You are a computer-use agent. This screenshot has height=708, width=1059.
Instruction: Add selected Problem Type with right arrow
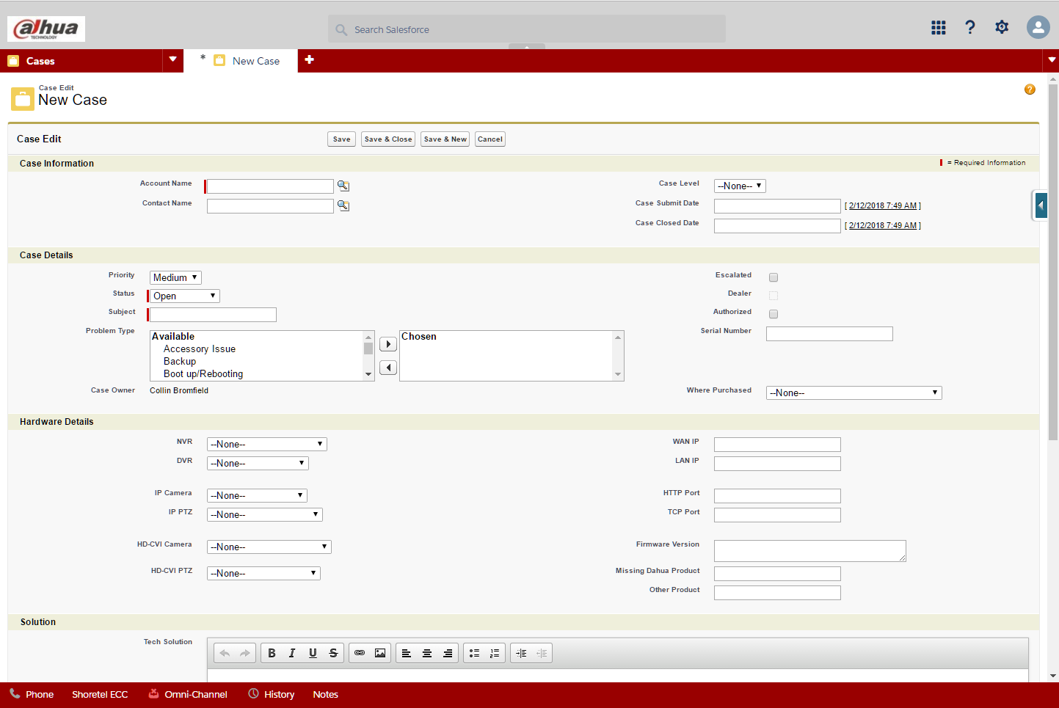(x=388, y=344)
